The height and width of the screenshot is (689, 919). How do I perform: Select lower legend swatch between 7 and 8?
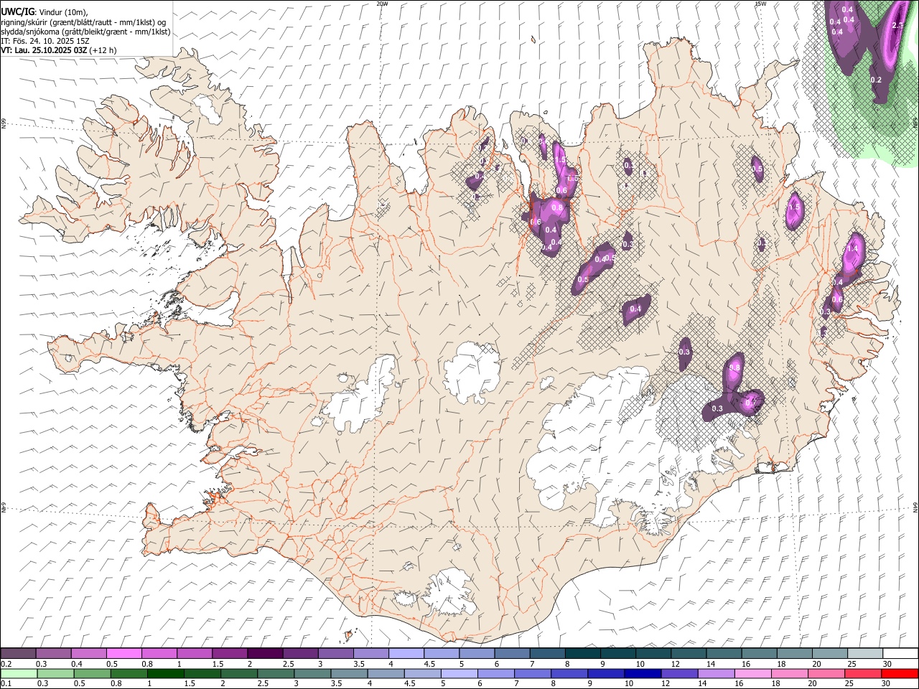pos(531,674)
